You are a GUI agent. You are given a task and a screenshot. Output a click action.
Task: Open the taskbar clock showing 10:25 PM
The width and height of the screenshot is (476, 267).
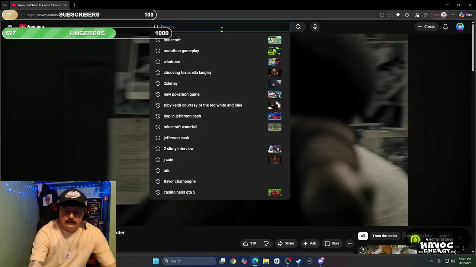pos(464,261)
